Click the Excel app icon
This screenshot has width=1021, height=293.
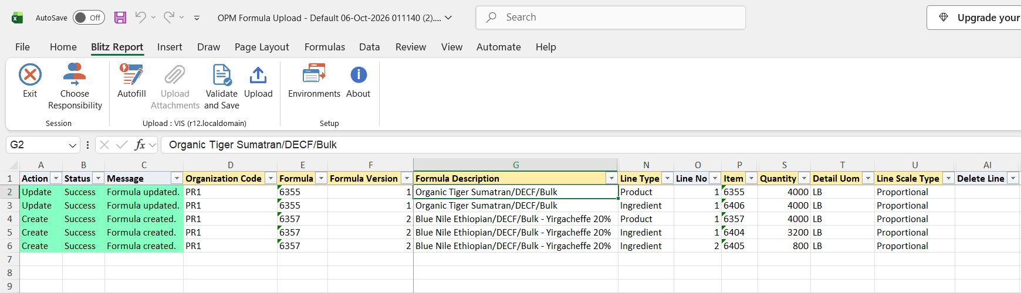[x=18, y=18]
